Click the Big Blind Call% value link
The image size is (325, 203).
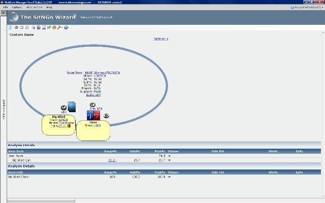(x=62, y=126)
